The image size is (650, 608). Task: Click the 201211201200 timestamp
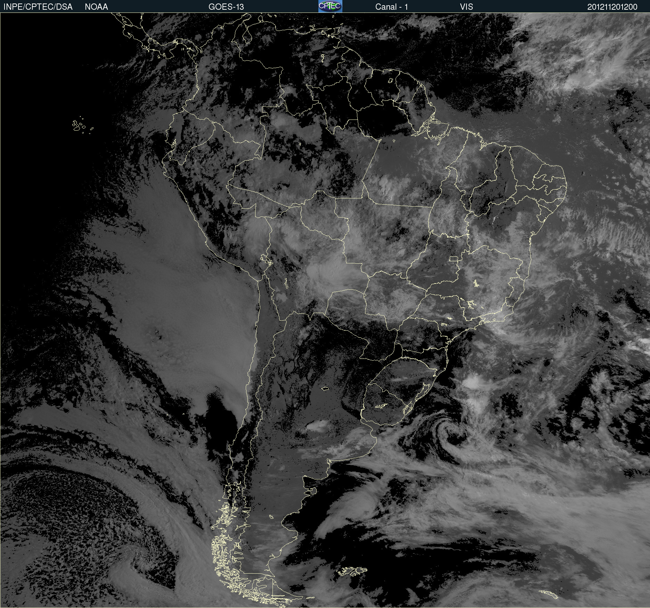[612, 7]
